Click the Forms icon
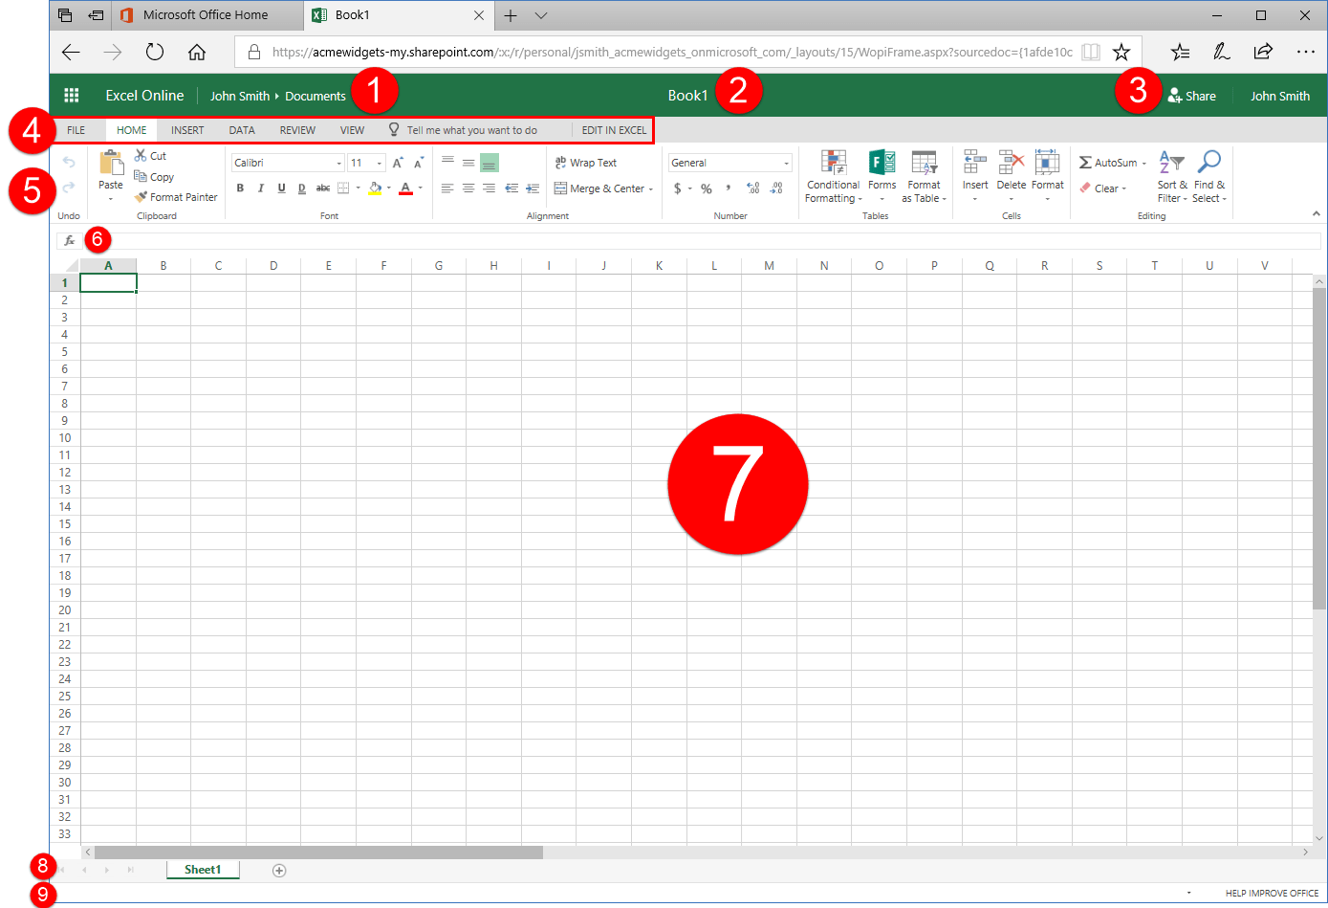1328x908 pixels. tap(881, 175)
